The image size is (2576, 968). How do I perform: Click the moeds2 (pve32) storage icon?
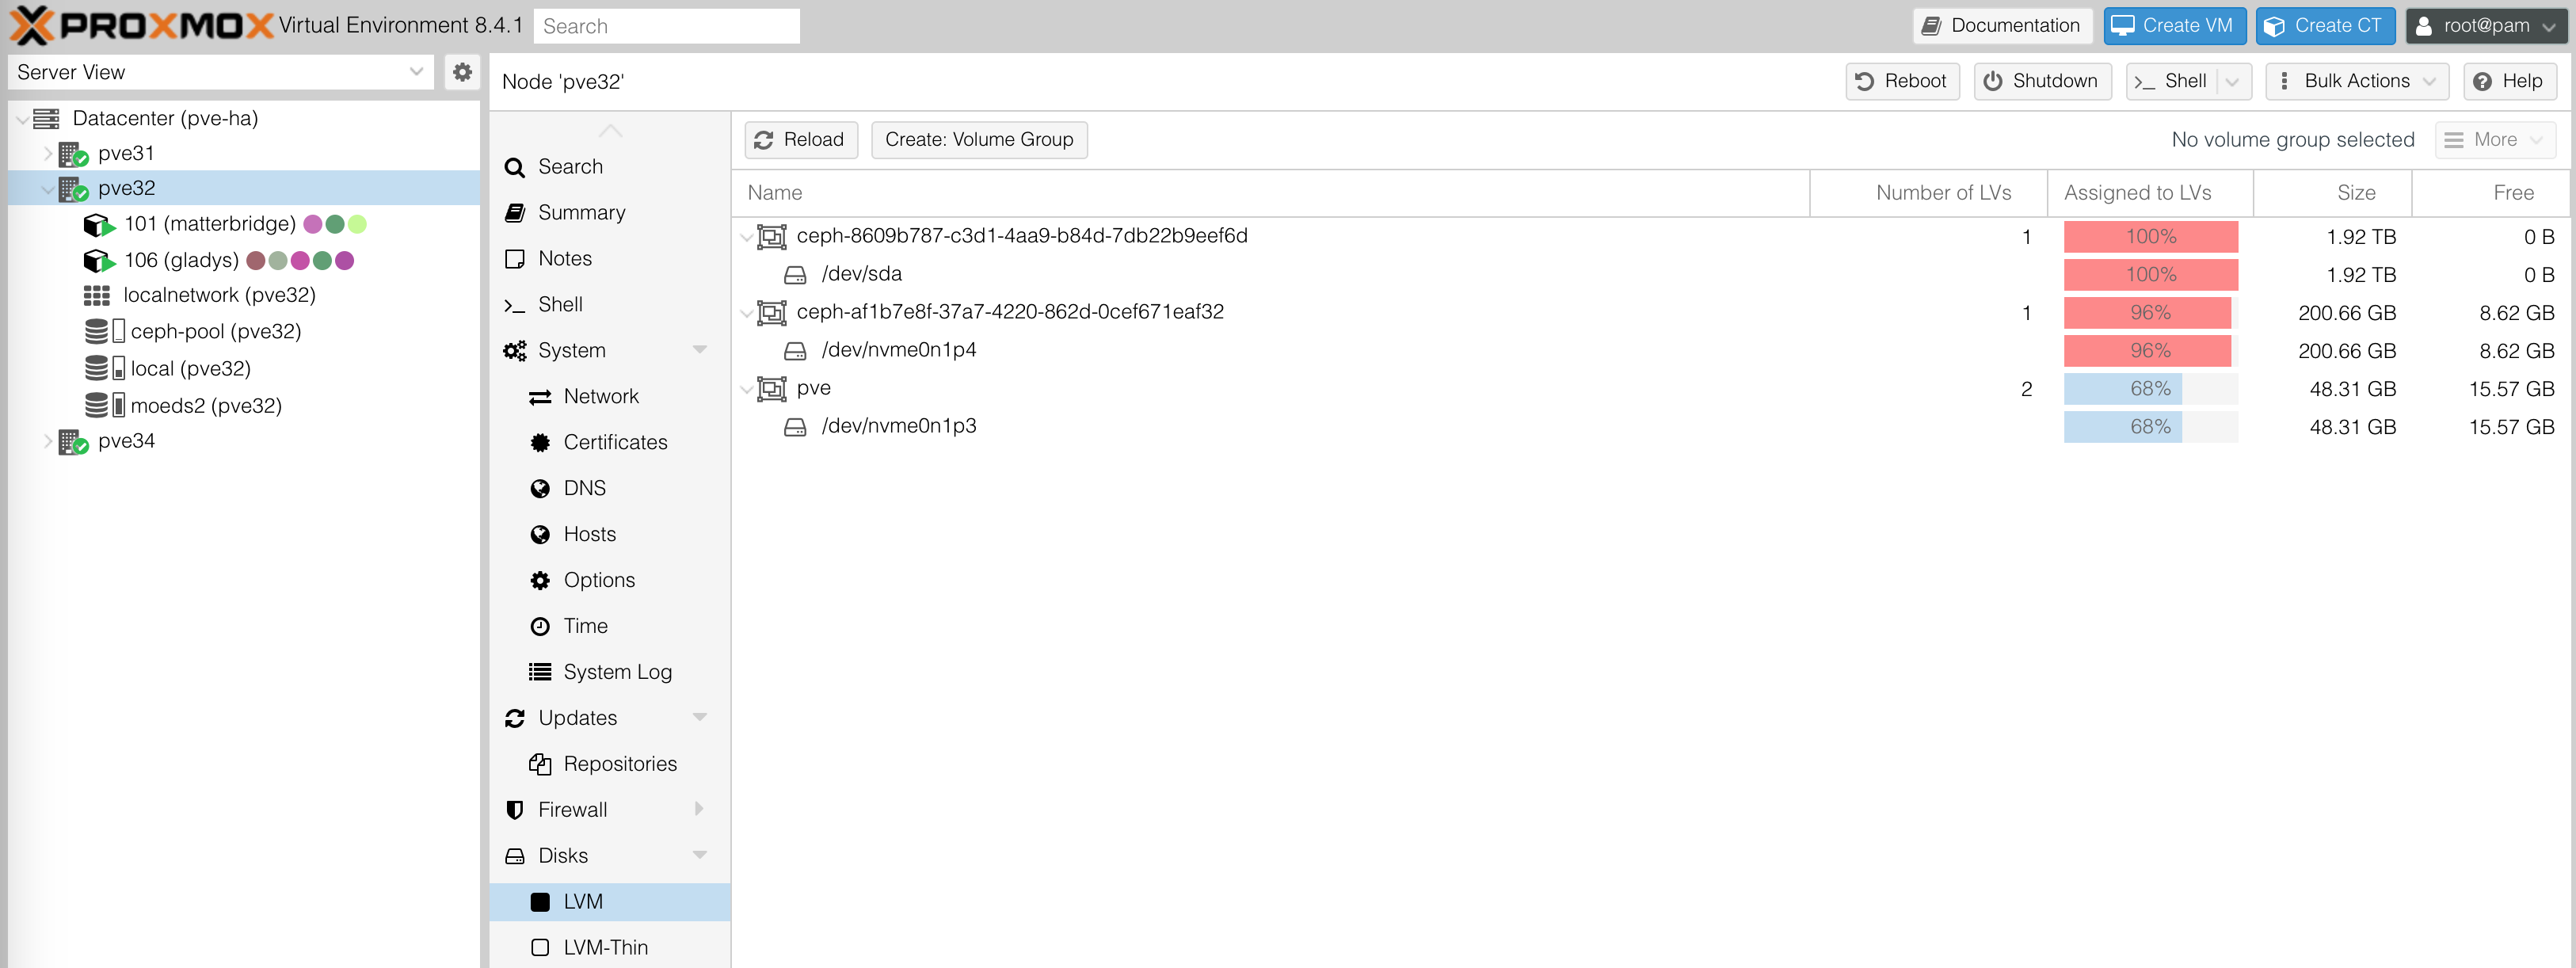tap(105, 406)
